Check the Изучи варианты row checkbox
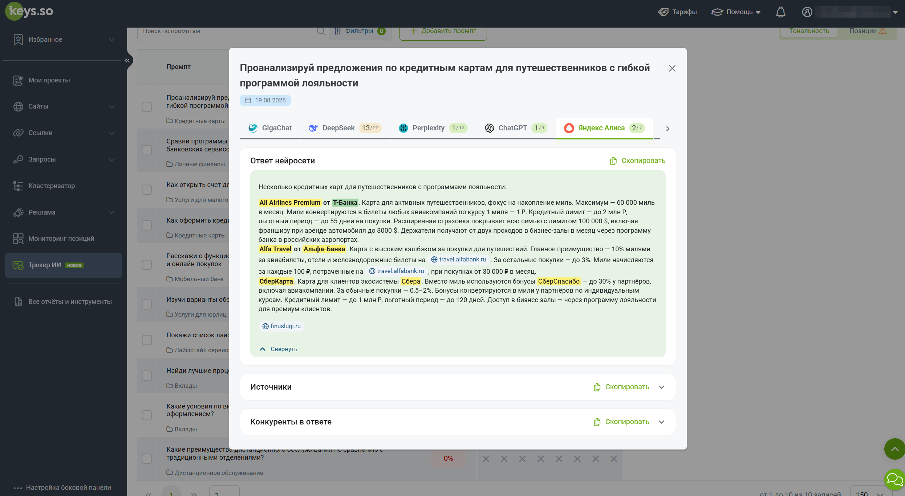Image resolution: width=905 pixels, height=496 pixels. [x=147, y=305]
